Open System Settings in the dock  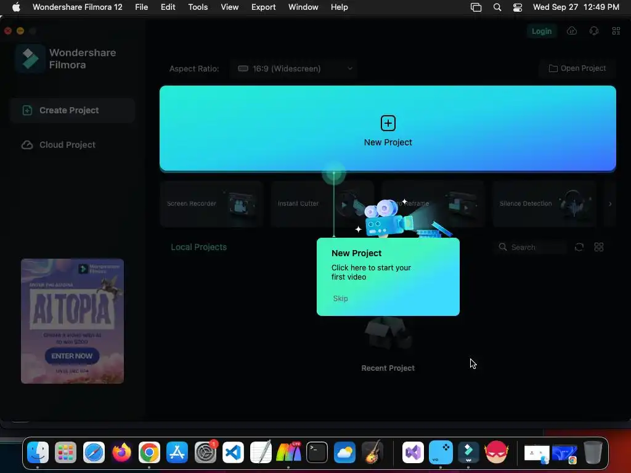205,452
